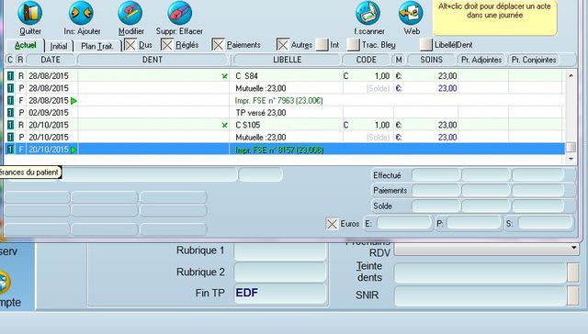
Task: Select the 'C S105' act row
Action: pos(285,125)
